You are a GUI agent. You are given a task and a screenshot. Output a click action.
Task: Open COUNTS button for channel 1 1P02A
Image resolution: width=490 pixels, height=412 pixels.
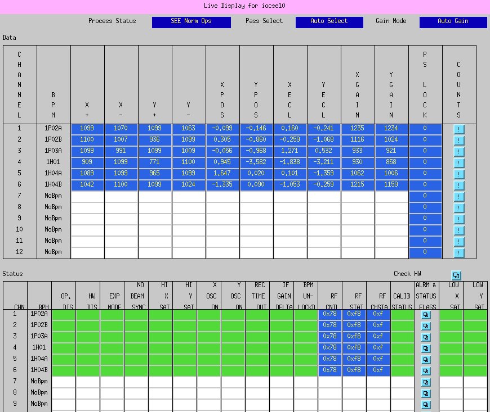(458, 129)
